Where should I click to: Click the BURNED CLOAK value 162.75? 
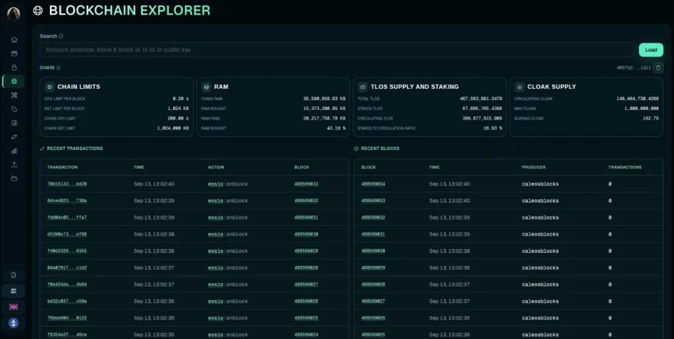pyautogui.click(x=651, y=118)
